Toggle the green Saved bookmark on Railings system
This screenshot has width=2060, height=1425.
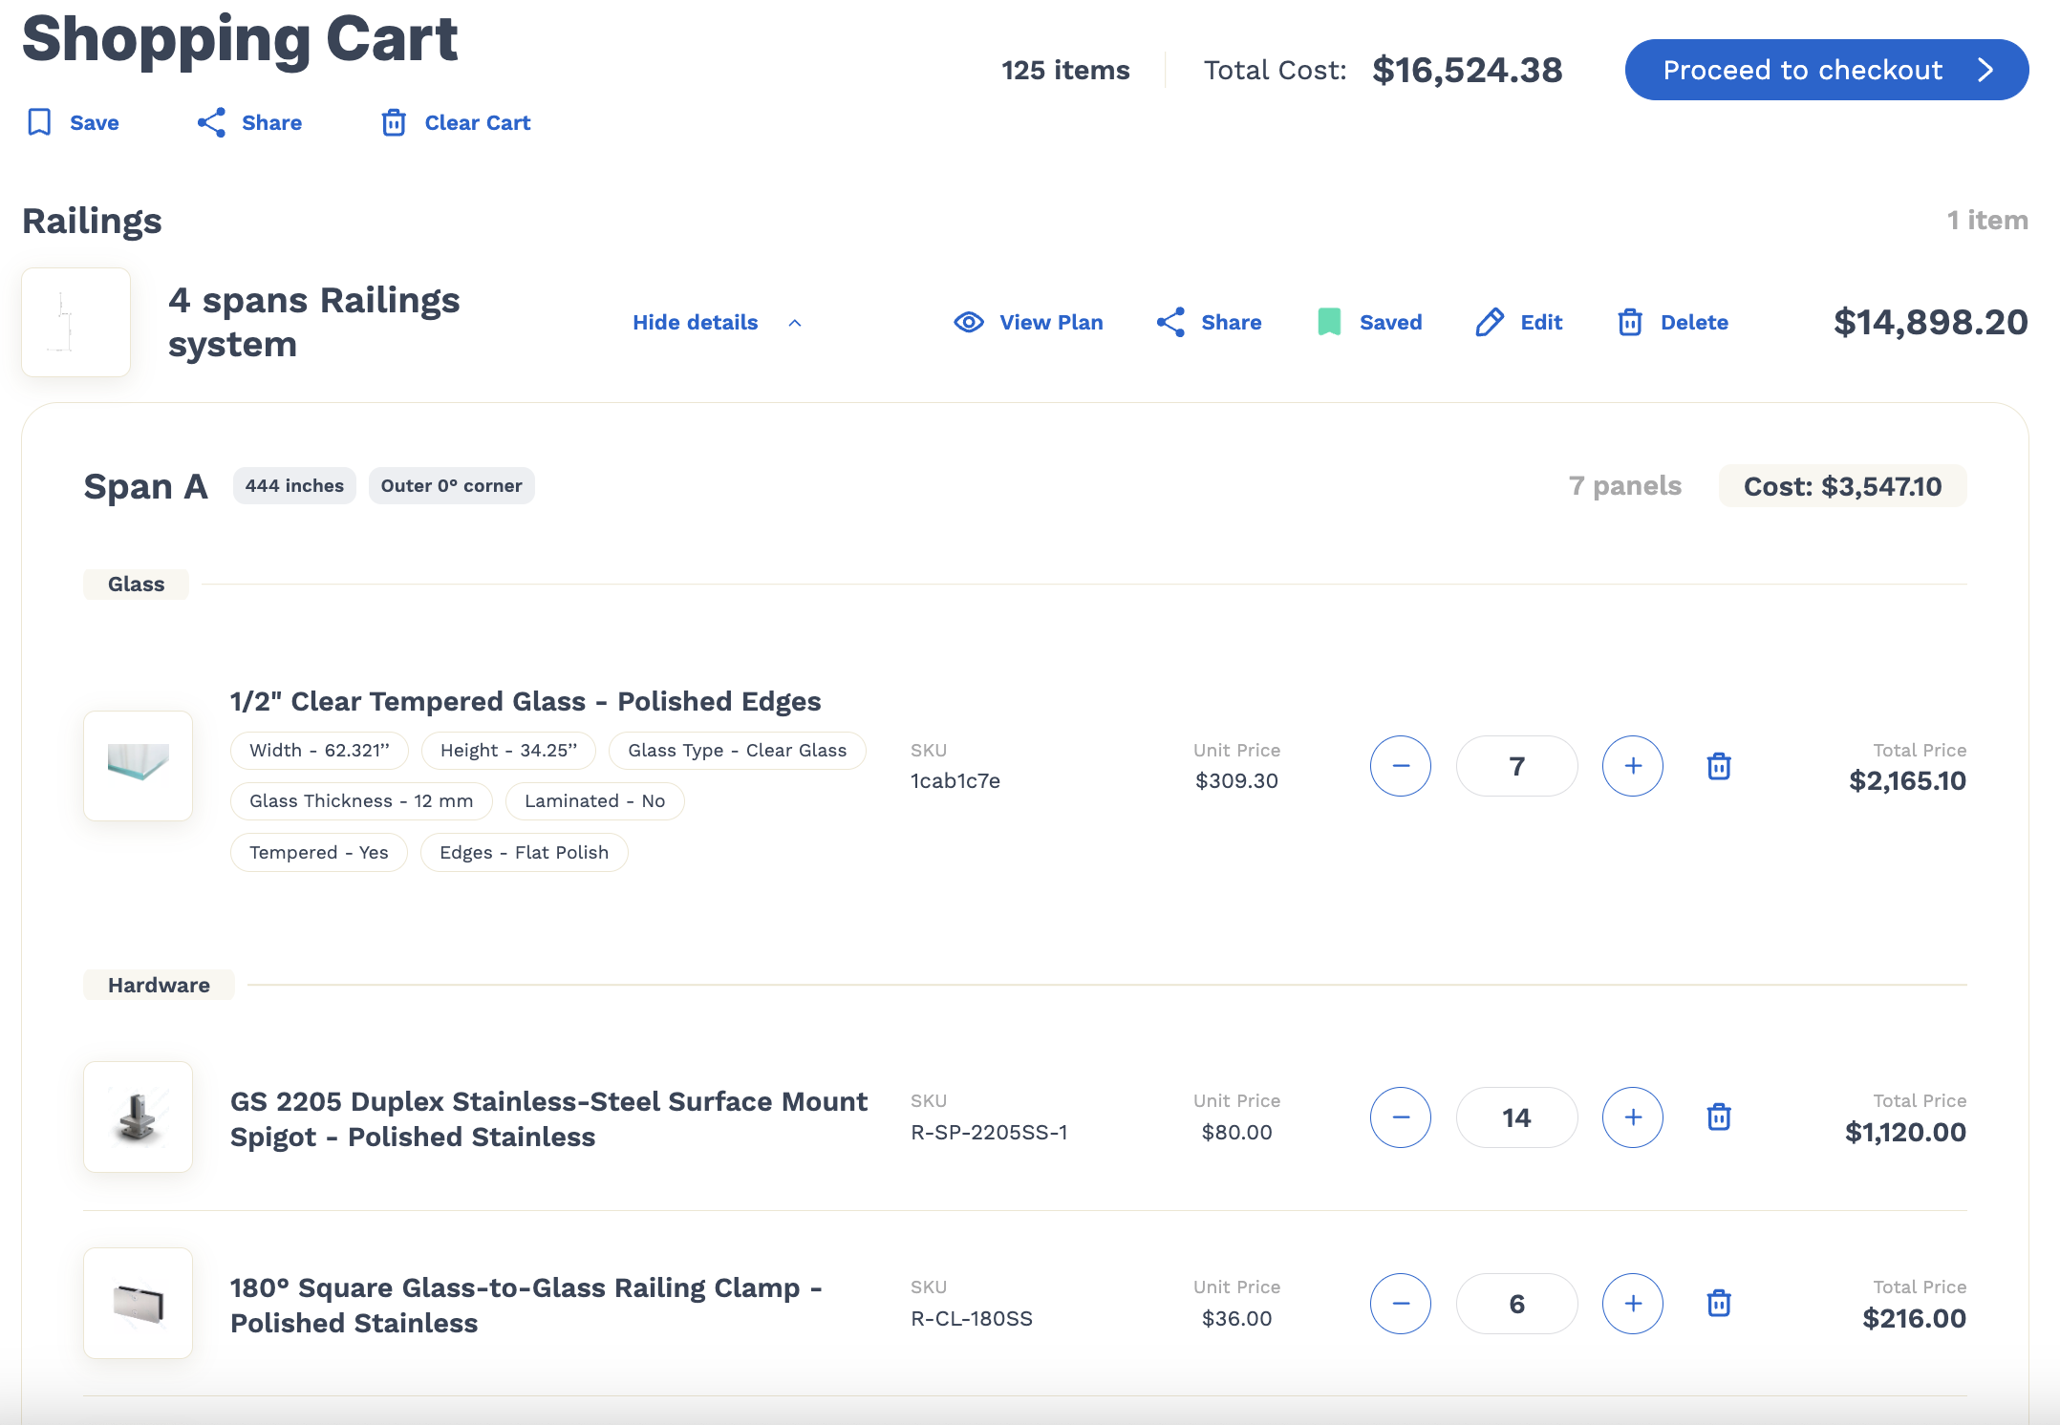coord(1329,322)
